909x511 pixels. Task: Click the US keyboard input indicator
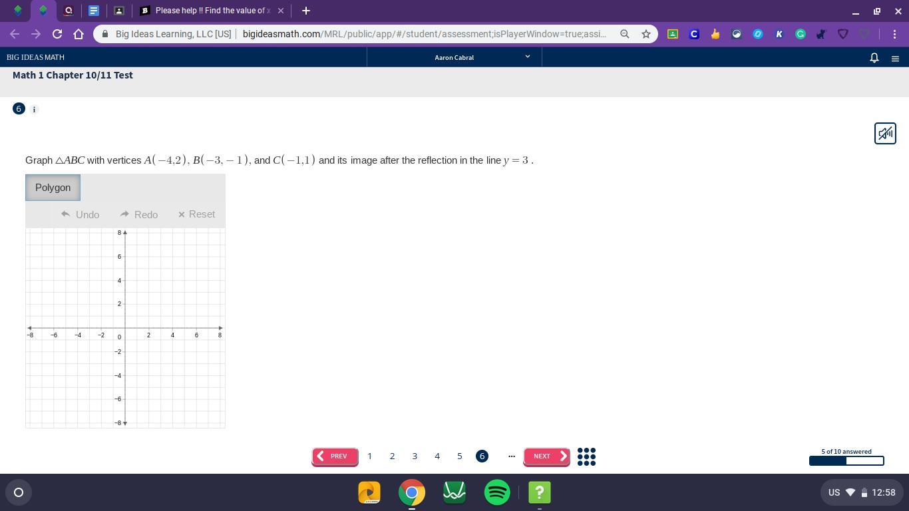click(x=834, y=492)
